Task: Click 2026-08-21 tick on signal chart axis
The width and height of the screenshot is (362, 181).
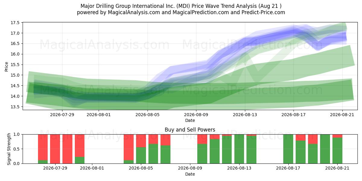Action: pos(337,168)
